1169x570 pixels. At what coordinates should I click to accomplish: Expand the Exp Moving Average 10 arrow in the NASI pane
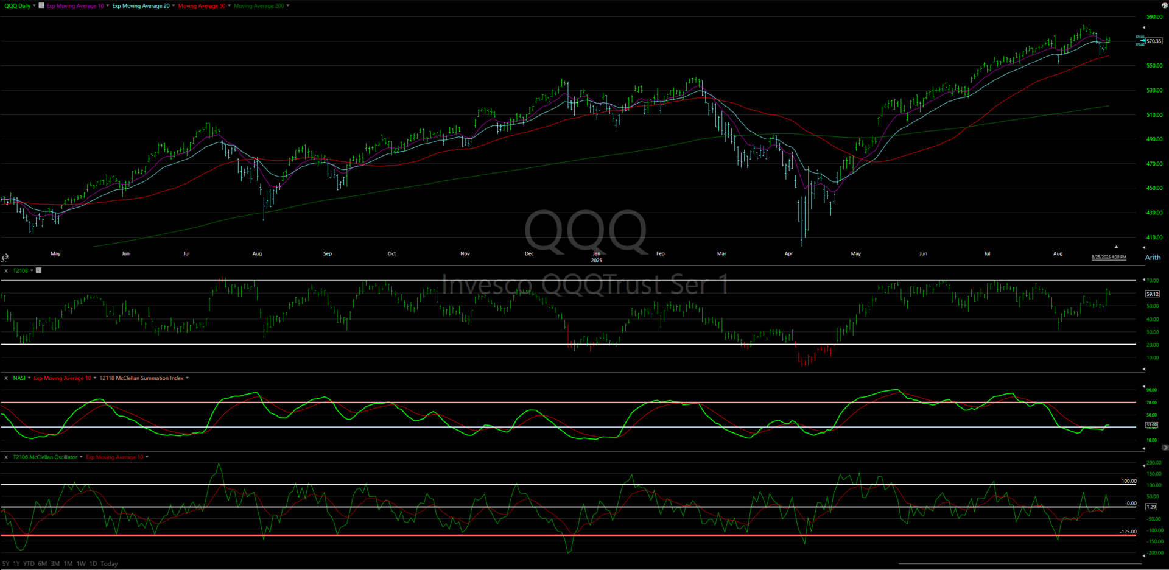(x=95, y=378)
